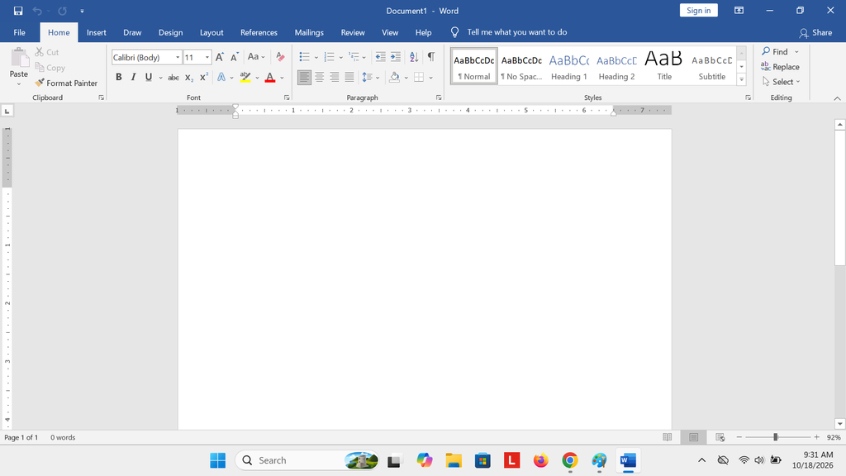Open the Insert ribbon tab

pyautogui.click(x=97, y=32)
